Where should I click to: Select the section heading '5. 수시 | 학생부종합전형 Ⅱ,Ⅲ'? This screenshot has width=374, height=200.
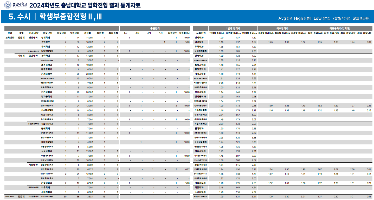point(55,17)
